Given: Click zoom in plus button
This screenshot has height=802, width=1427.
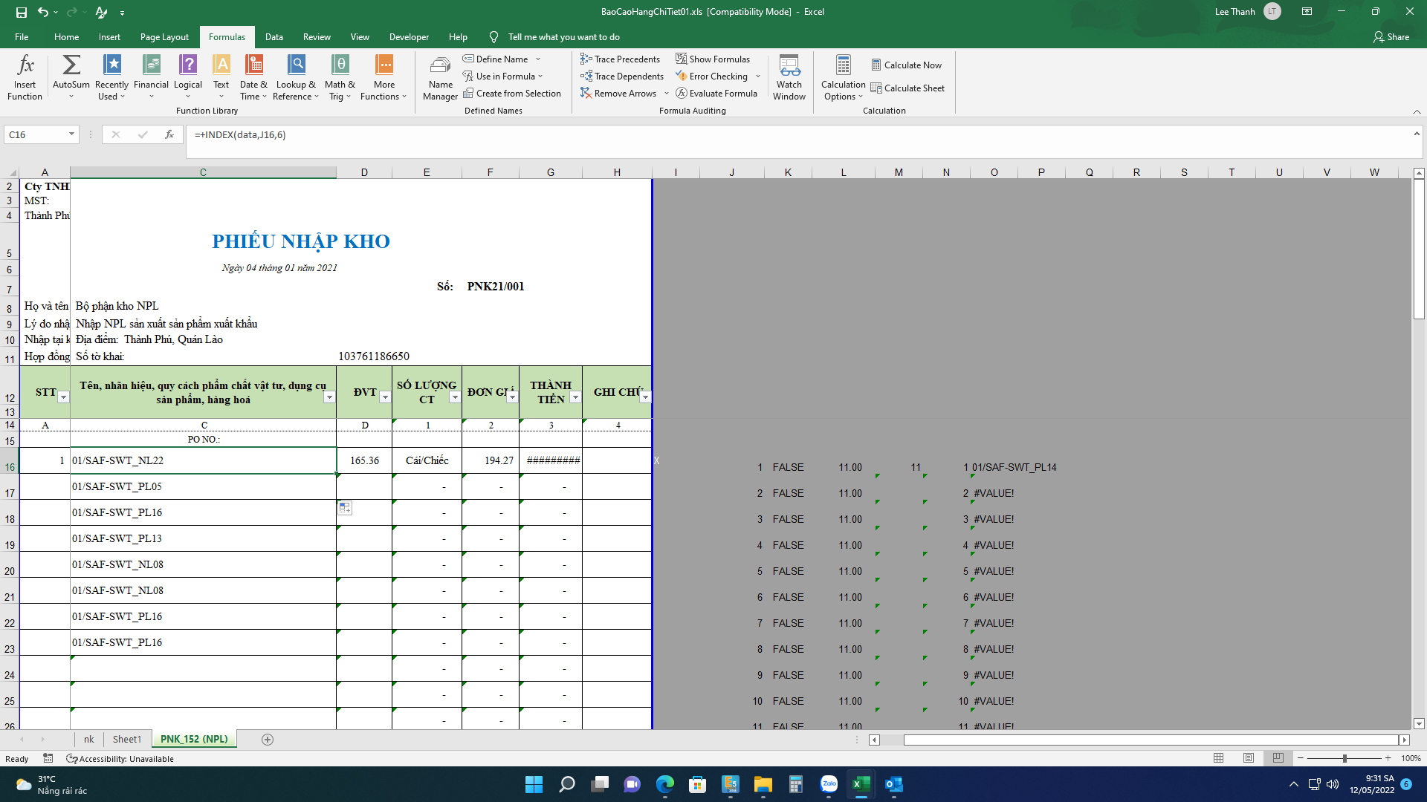Looking at the screenshot, I should 1388,758.
